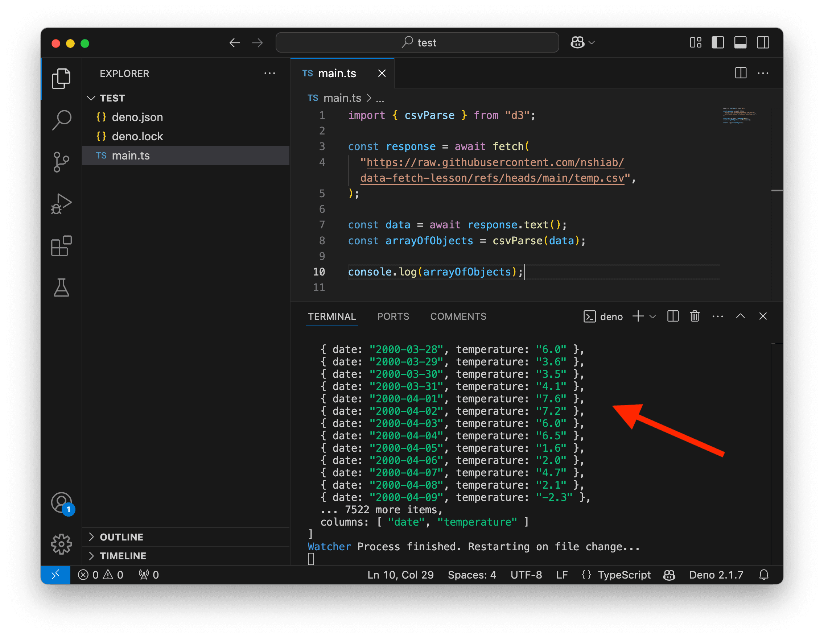Click the forwarded ports indicator showing 0
The height and width of the screenshot is (638, 824).
click(149, 575)
